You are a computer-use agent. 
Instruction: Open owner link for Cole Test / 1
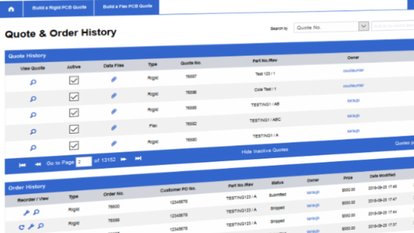pyautogui.click(x=353, y=85)
